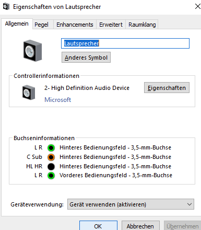Click the large speaker icon beside name field
The height and width of the screenshot is (230, 201).
[x=33, y=51]
